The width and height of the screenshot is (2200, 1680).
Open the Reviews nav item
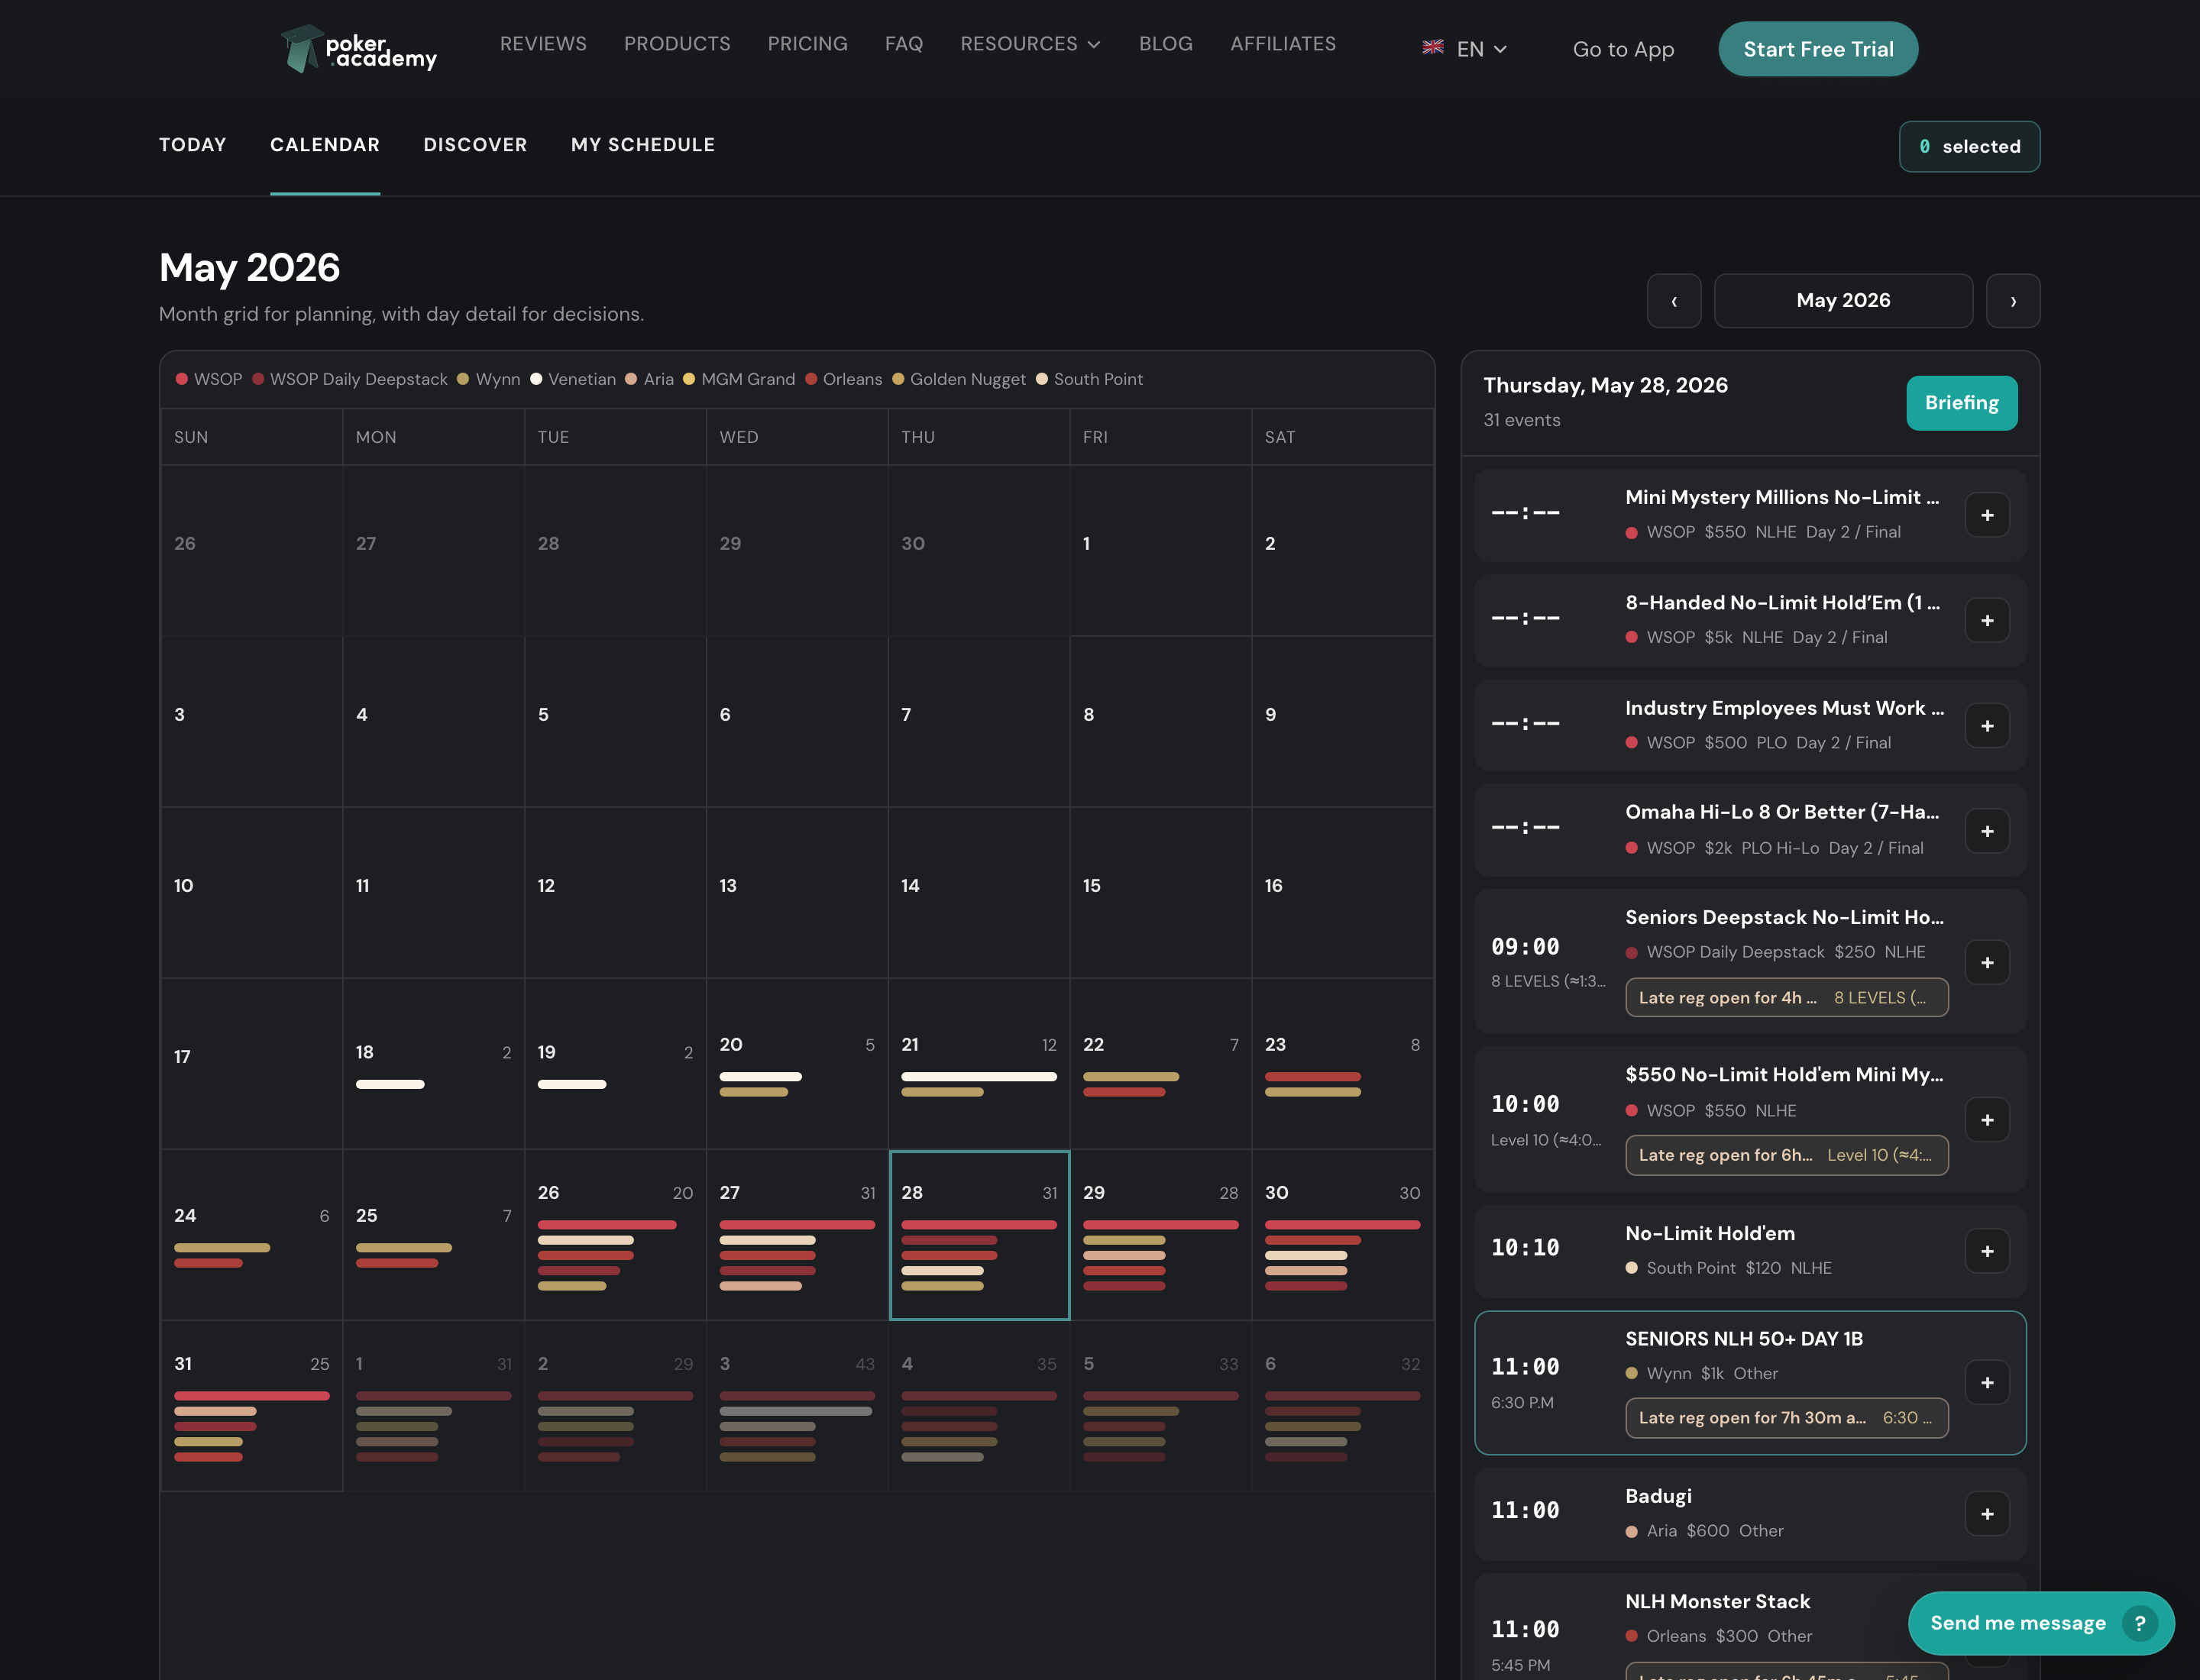click(543, 44)
